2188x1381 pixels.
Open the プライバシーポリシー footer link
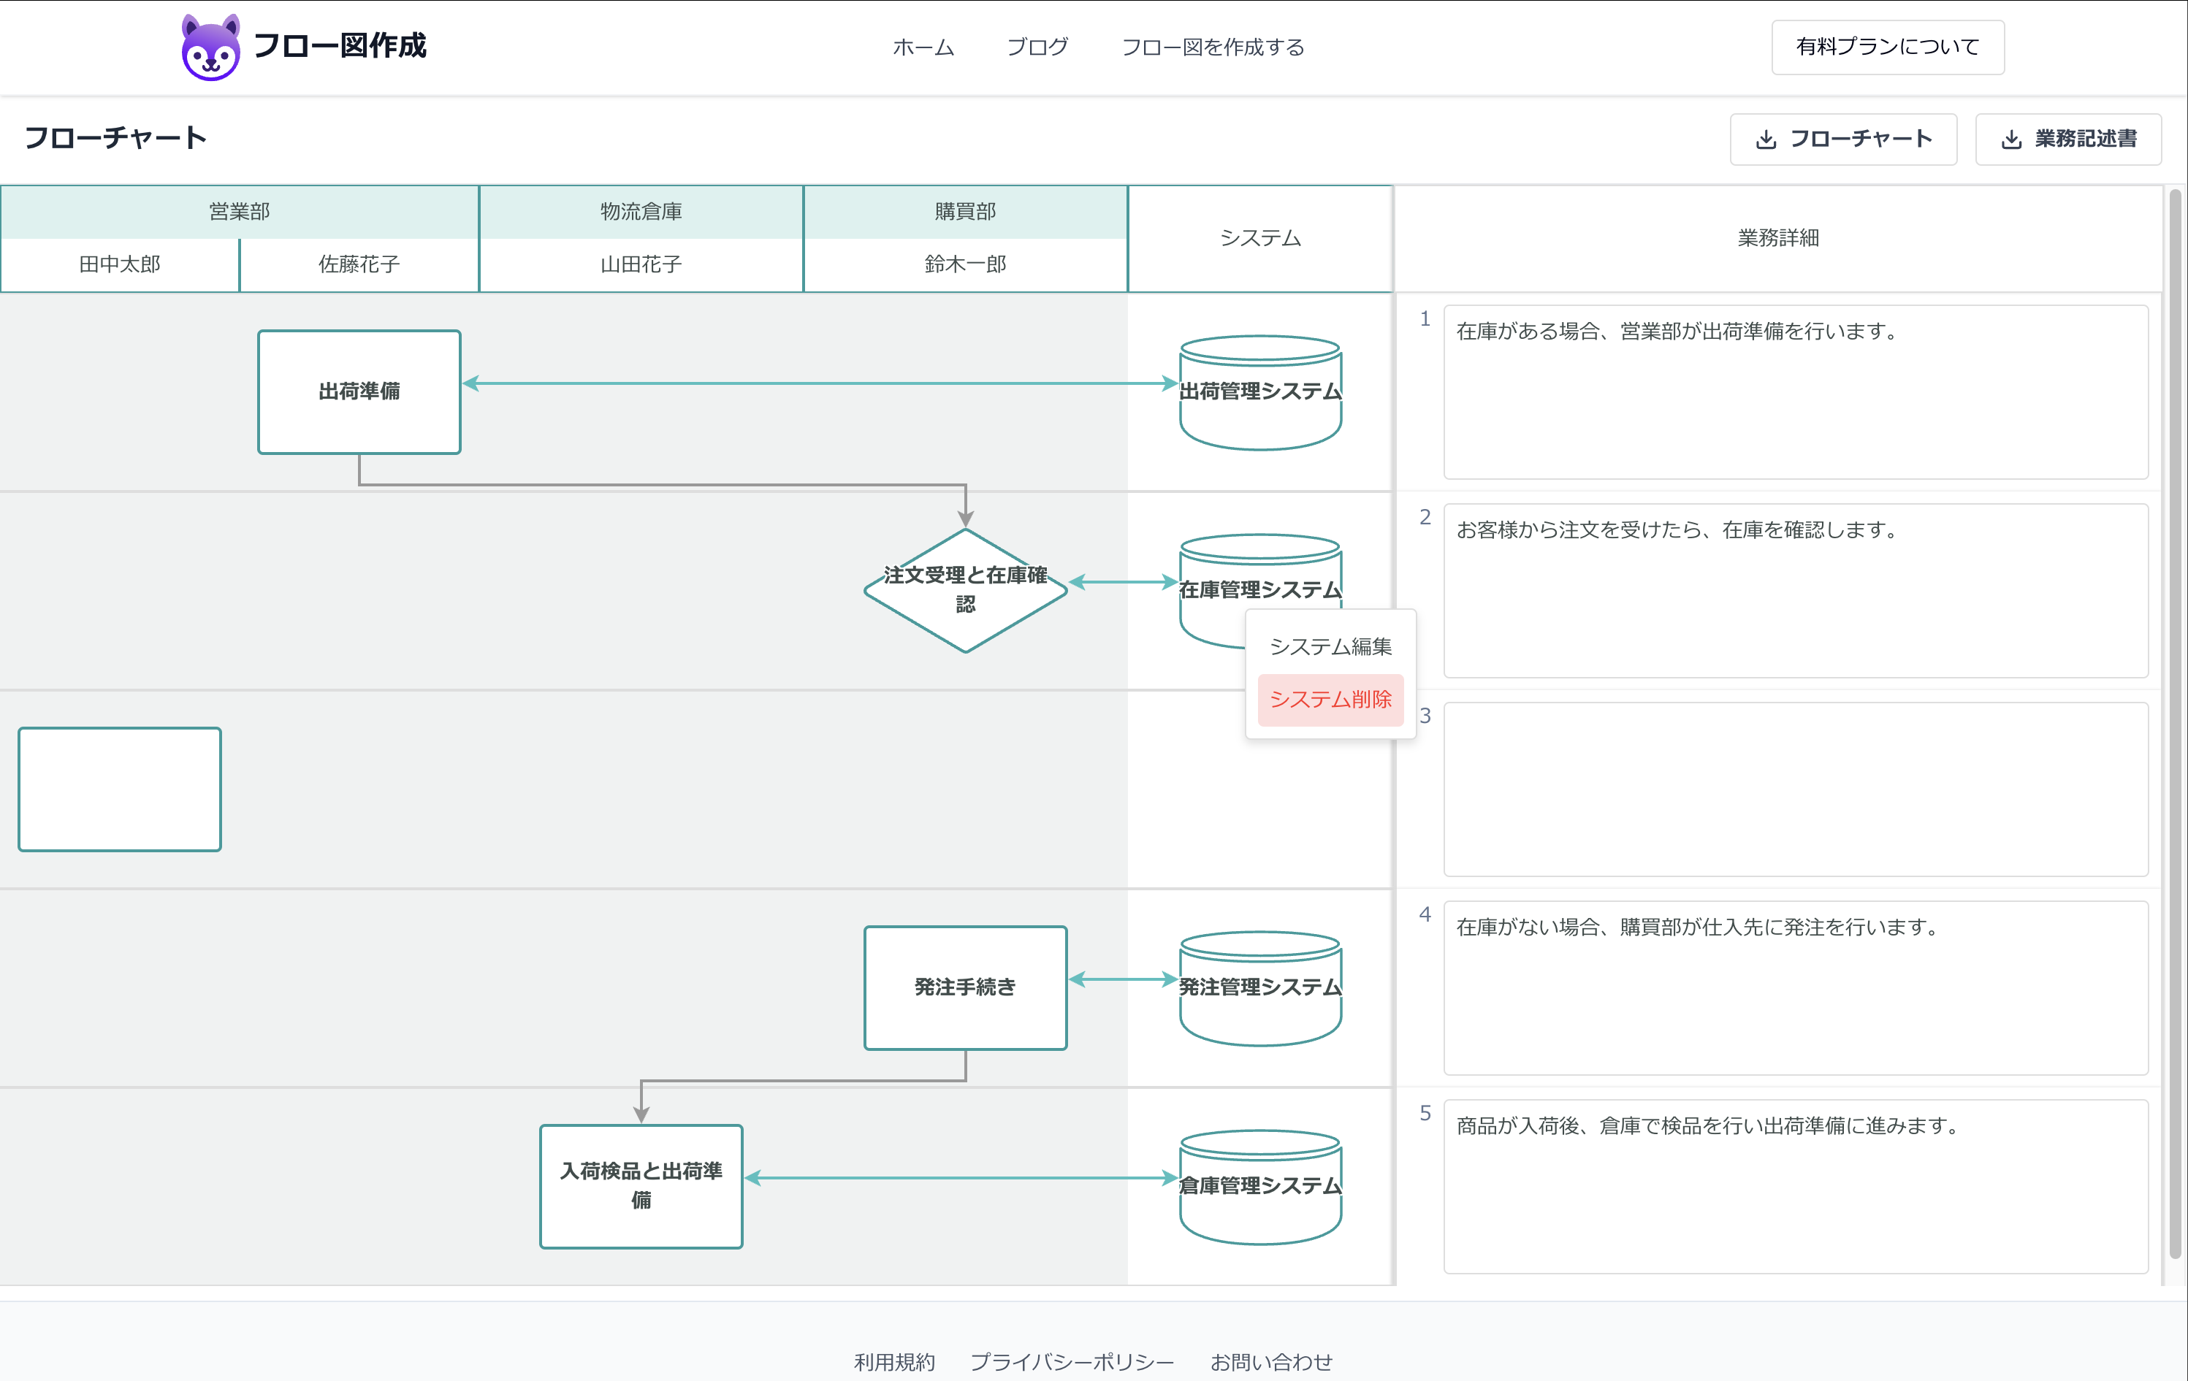(x=1072, y=1361)
